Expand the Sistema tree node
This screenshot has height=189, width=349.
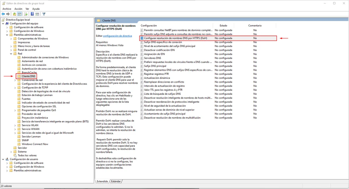[x=11, y=152]
